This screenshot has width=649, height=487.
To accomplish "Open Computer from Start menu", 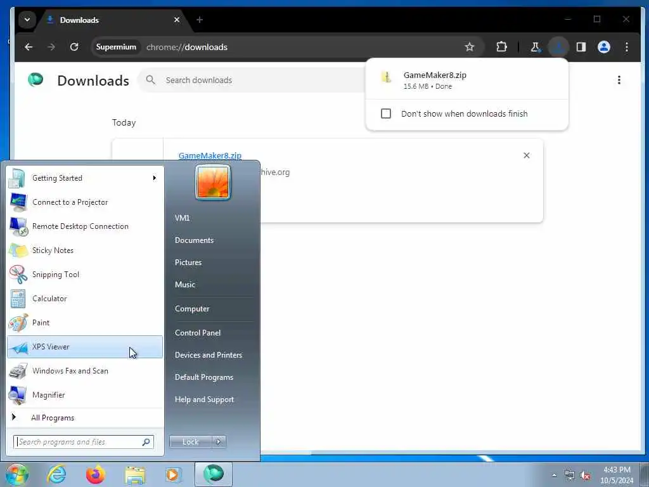I will click(x=192, y=309).
